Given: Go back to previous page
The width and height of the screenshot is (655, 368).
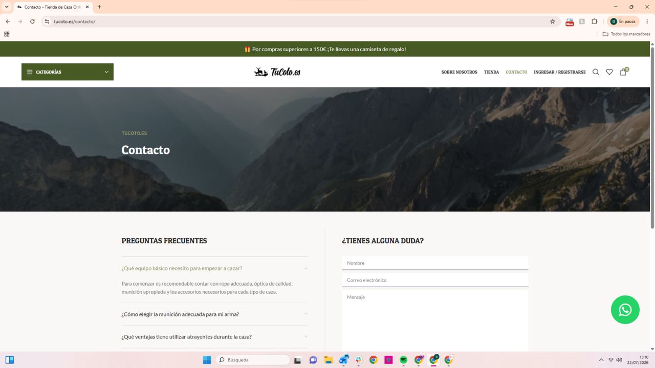Looking at the screenshot, I should (8, 21).
